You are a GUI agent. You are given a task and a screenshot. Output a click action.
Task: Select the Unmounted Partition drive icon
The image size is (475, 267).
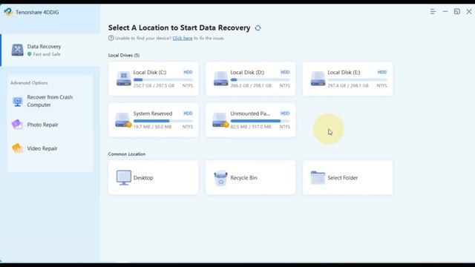coord(220,120)
